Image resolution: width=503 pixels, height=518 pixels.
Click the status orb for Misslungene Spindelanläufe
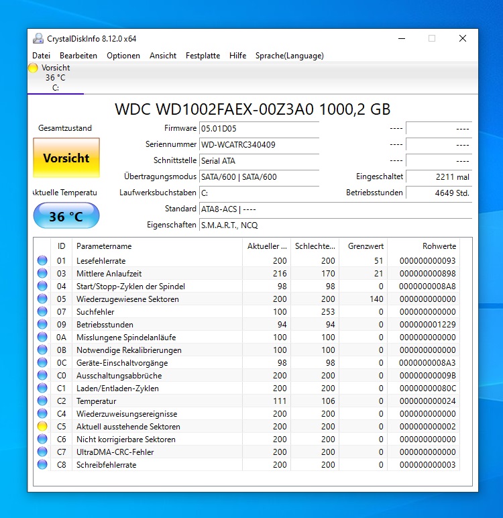42,337
